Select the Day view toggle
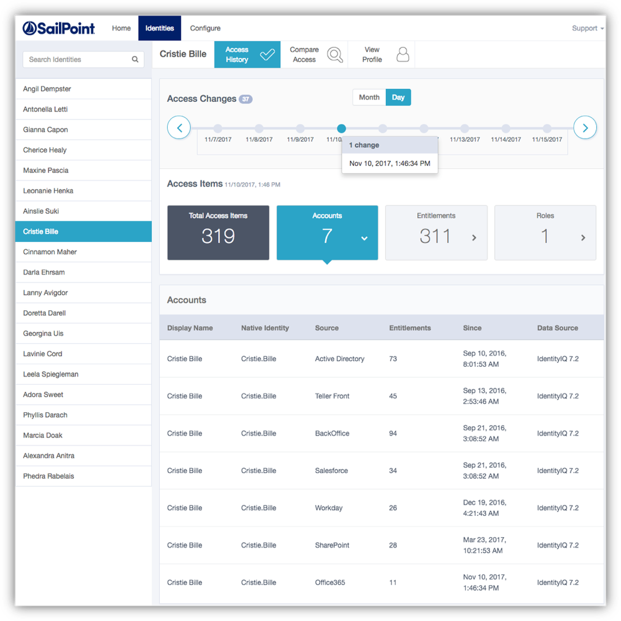 (x=398, y=98)
